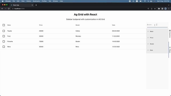
Task: Sort by the Model column header
Action: [x=77, y=25]
